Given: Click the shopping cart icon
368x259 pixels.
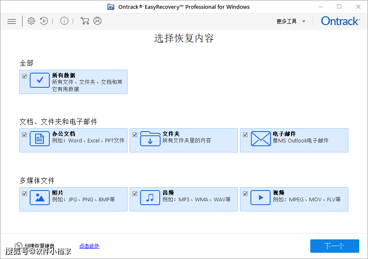Looking at the screenshot, I should (85, 21).
